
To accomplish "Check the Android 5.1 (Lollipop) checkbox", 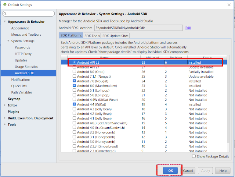I will (74, 90).
